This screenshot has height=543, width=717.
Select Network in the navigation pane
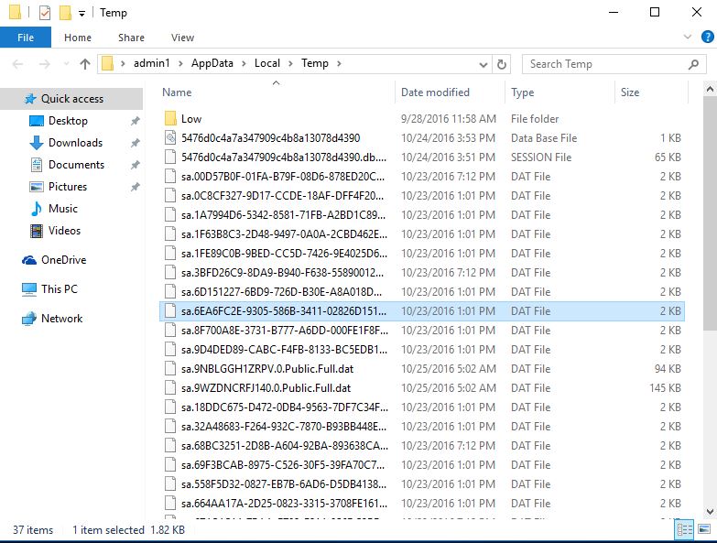click(61, 318)
